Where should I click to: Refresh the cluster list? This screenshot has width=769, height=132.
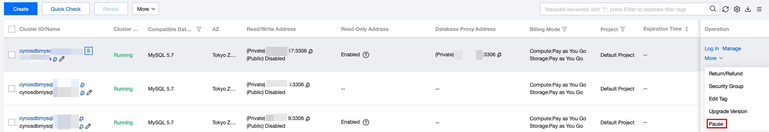(x=726, y=9)
